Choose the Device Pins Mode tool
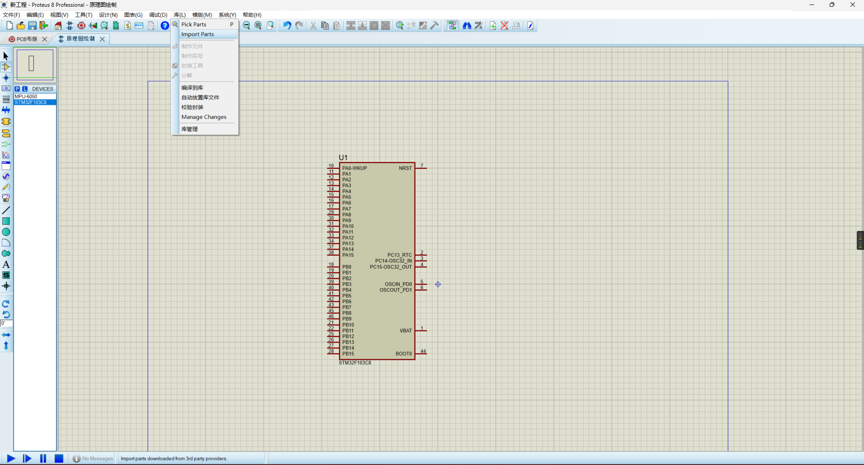The height and width of the screenshot is (465, 864). point(6,144)
